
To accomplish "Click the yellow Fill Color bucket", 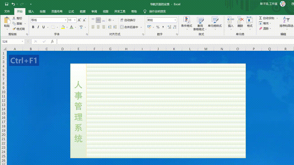I will [63, 27].
